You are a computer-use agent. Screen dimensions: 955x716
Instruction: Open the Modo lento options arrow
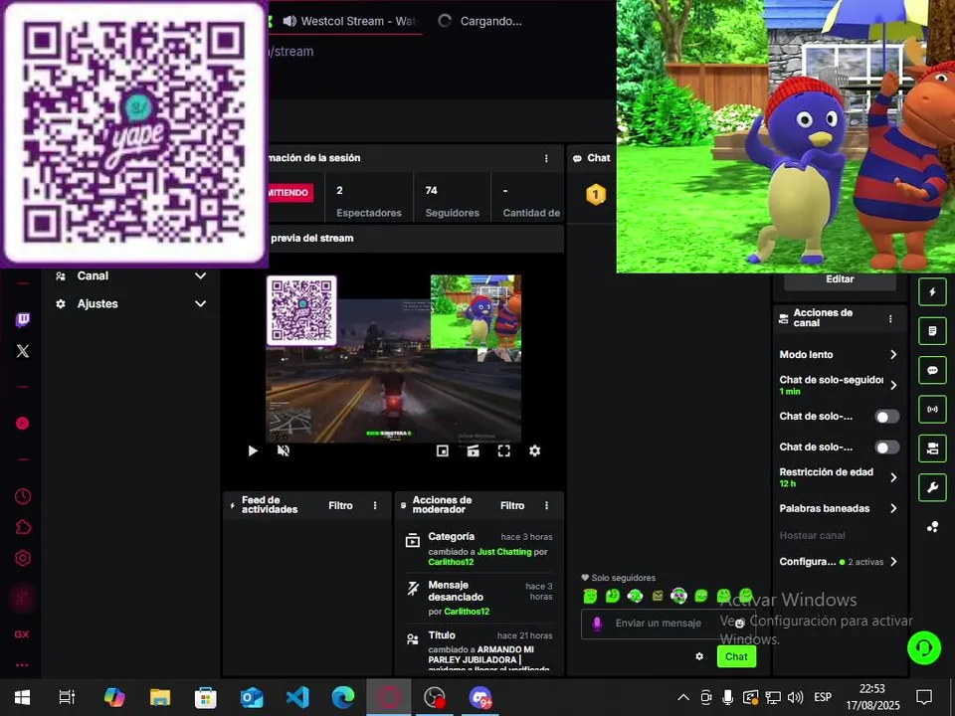(893, 354)
